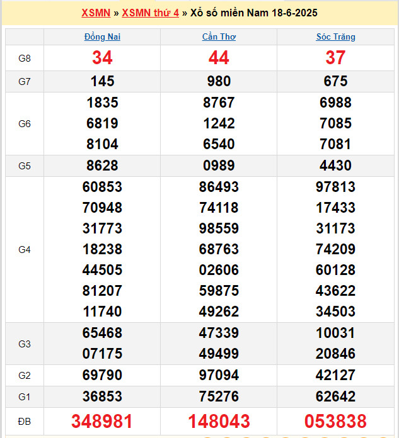The height and width of the screenshot is (438, 399).
Task: Click G4 number 18238
Action: (x=102, y=249)
